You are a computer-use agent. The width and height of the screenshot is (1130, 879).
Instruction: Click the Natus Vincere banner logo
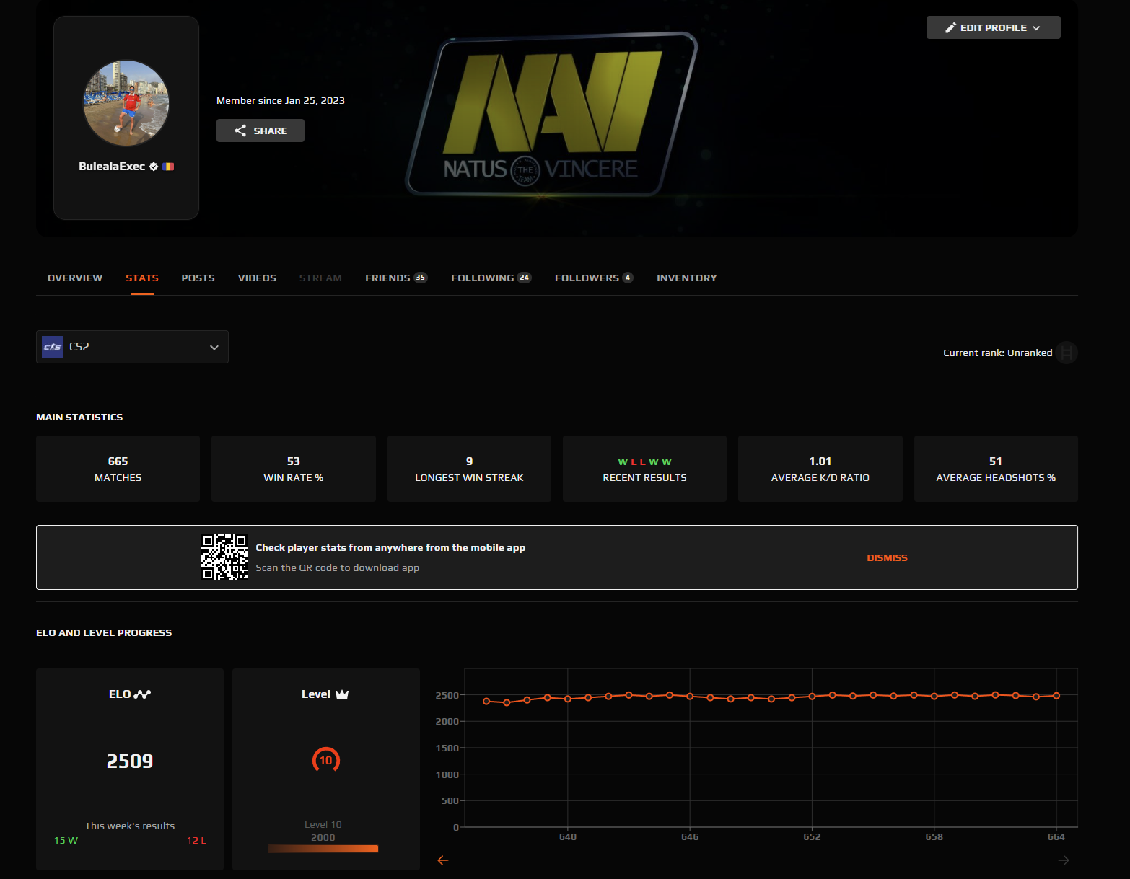coord(552,114)
